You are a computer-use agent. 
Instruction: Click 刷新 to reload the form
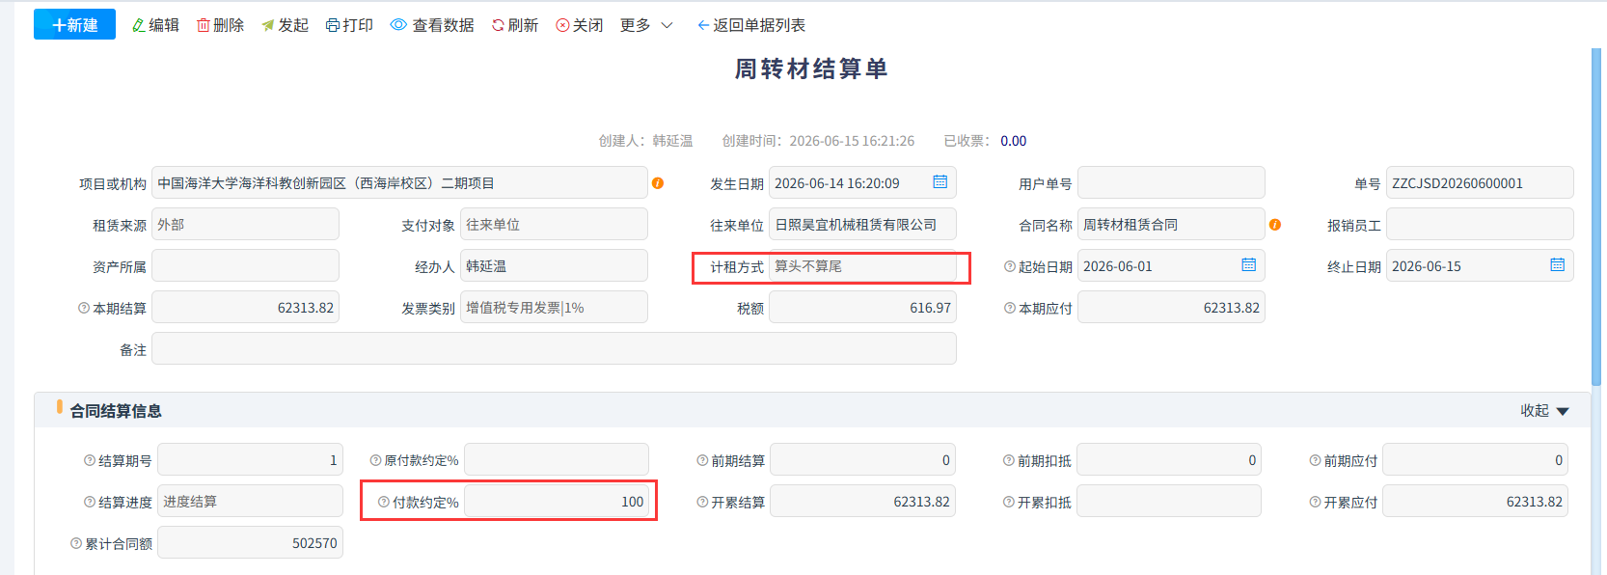[x=515, y=25]
